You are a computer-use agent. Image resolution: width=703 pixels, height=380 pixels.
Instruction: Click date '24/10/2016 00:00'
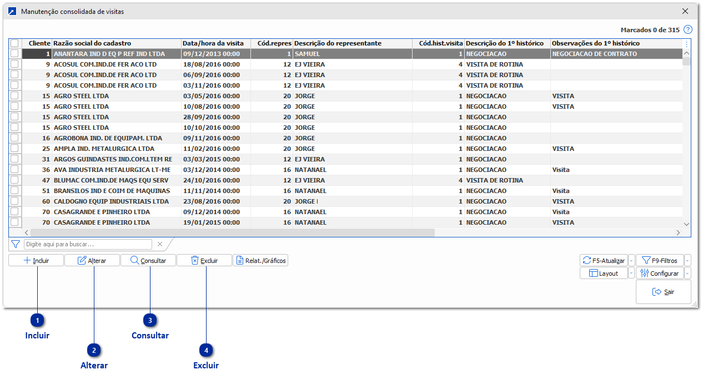point(212,180)
